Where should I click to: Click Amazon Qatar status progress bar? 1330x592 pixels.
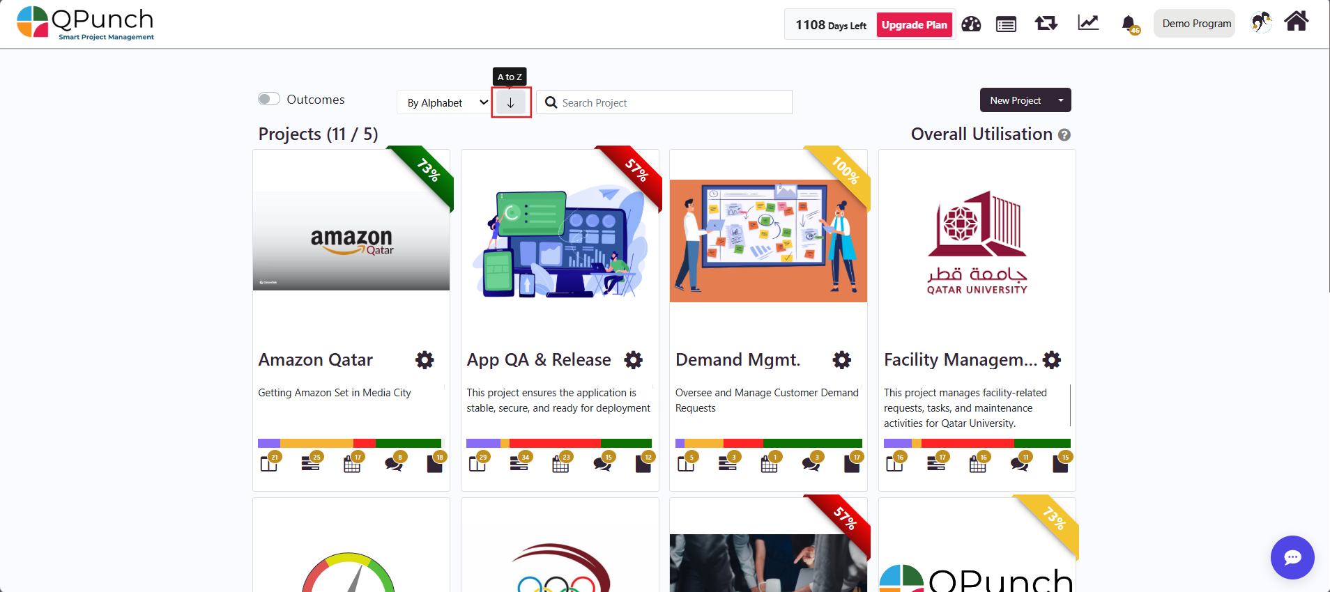(x=350, y=443)
